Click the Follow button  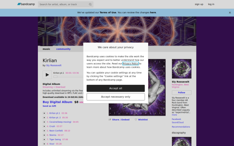[182, 93]
